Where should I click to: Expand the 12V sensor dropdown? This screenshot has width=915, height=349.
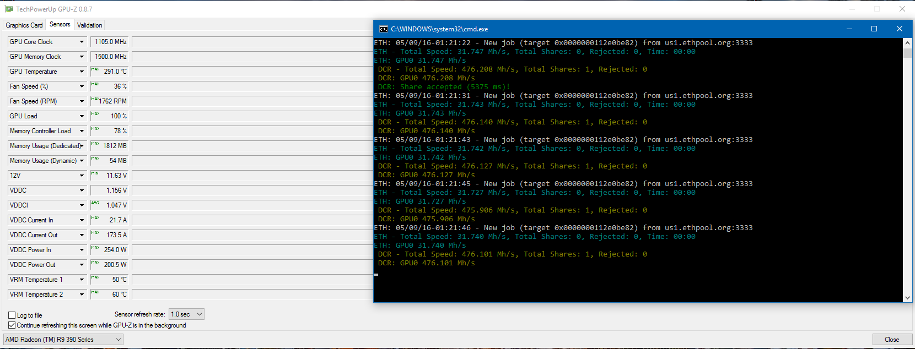(82, 176)
